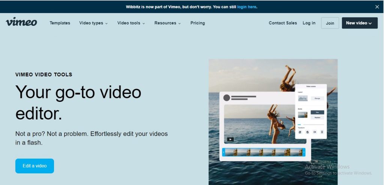Click the filmstrip timeline in the illustration
The image size is (384, 185).
pyautogui.click(x=264, y=152)
